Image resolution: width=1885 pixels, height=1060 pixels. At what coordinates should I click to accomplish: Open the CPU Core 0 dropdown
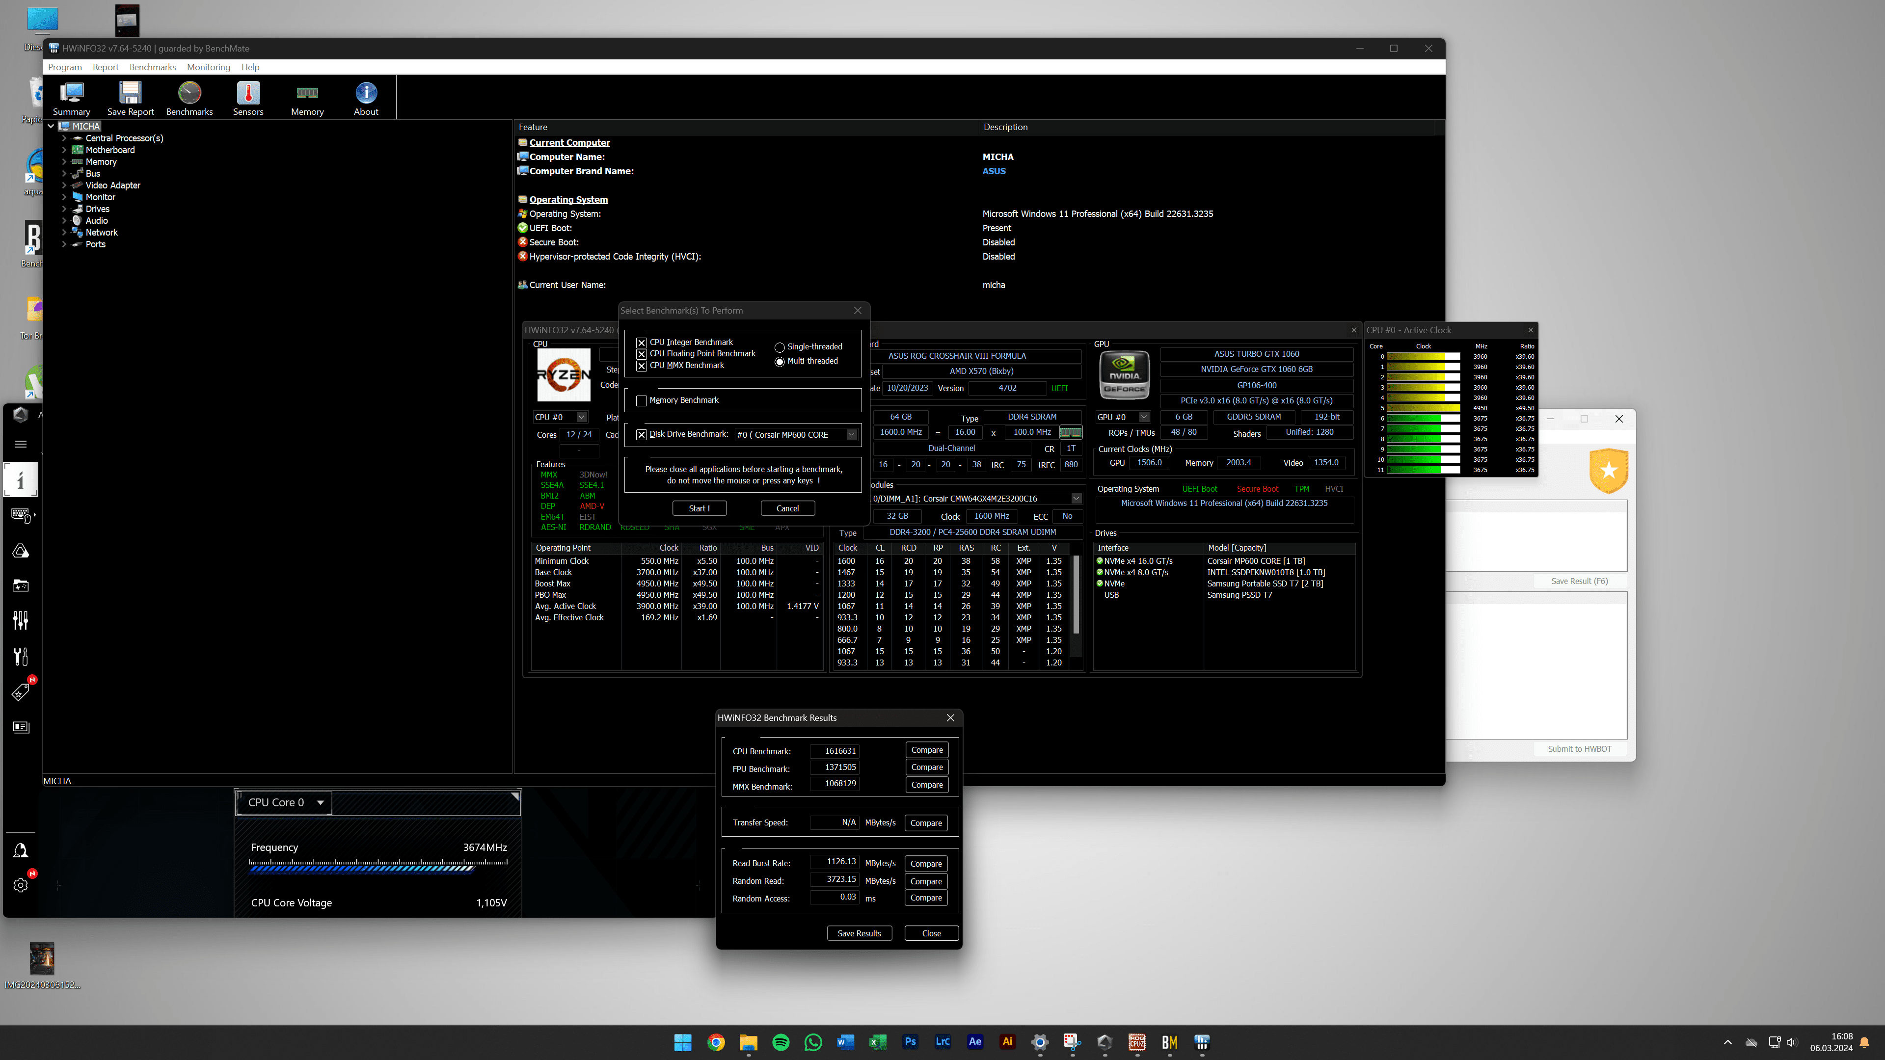[284, 802]
